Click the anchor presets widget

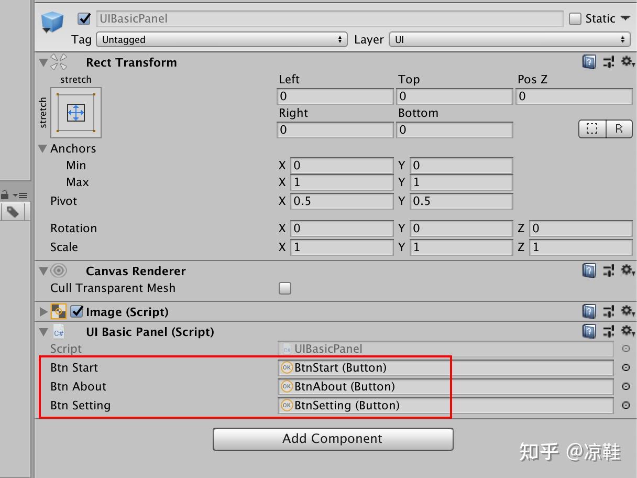pos(76,113)
